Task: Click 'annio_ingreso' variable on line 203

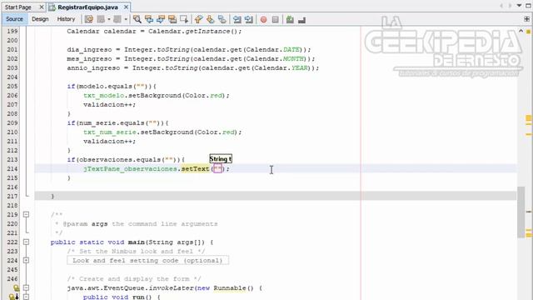Action: 93,68
